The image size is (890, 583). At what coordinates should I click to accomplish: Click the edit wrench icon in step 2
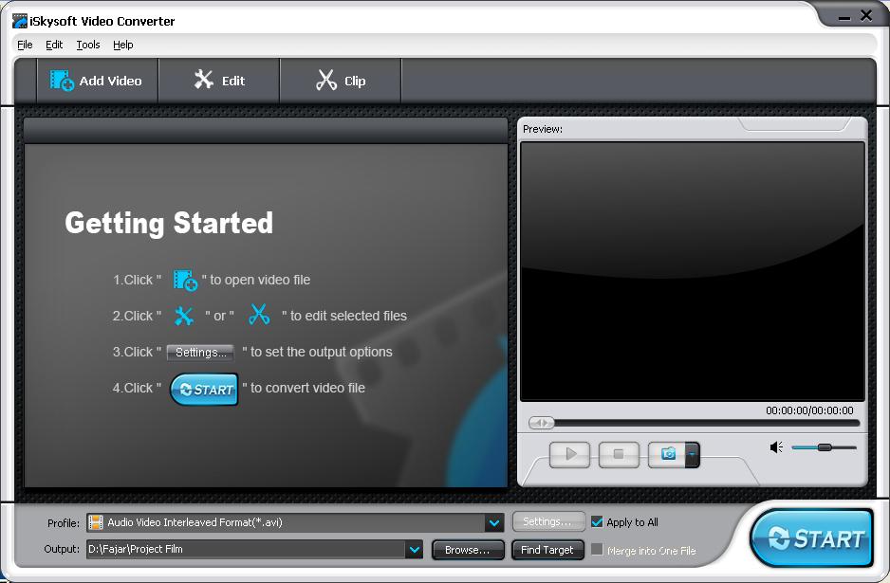tap(183, 316)
